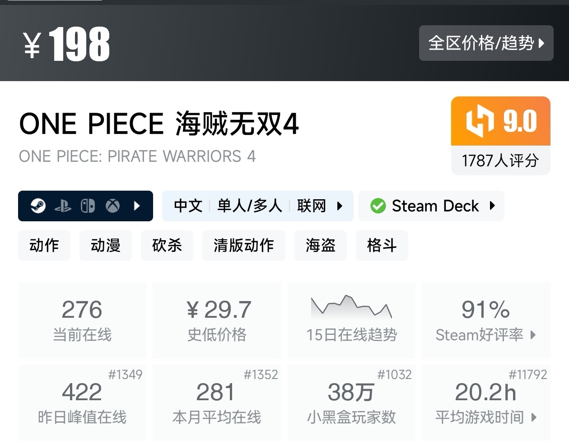Expand the platform list arrow

click(137, 206)
